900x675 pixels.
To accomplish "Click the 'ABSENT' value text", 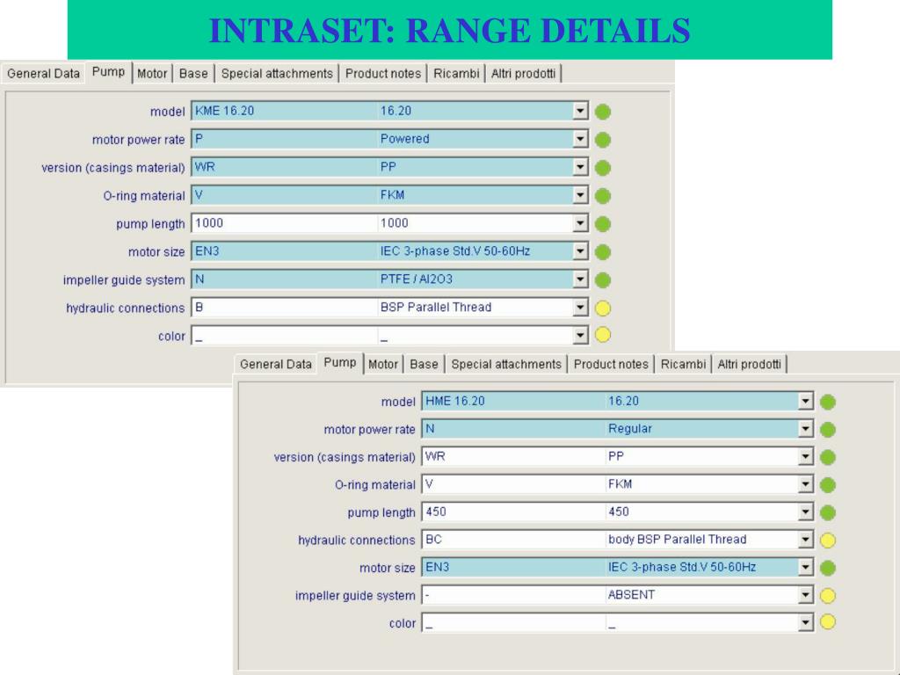I will click(x=631, y=595).
